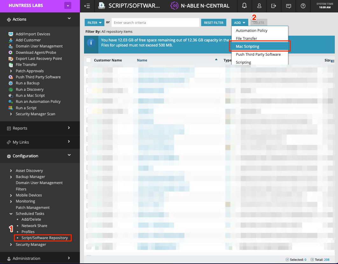Expand the My Links section chevron
The height and width of the screenshot is (264, 338).
tap(69, 141)
